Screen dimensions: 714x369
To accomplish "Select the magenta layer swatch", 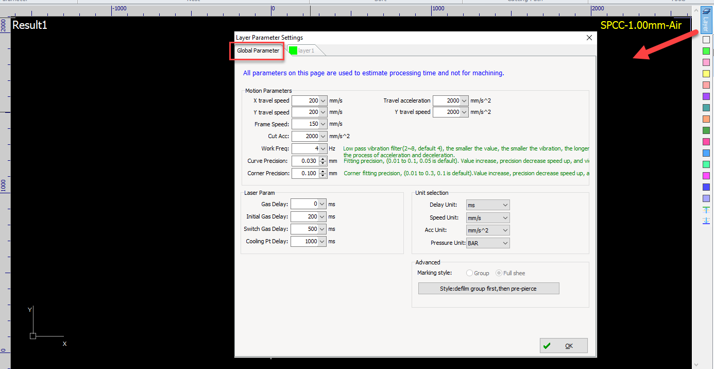I will [706, 176].
